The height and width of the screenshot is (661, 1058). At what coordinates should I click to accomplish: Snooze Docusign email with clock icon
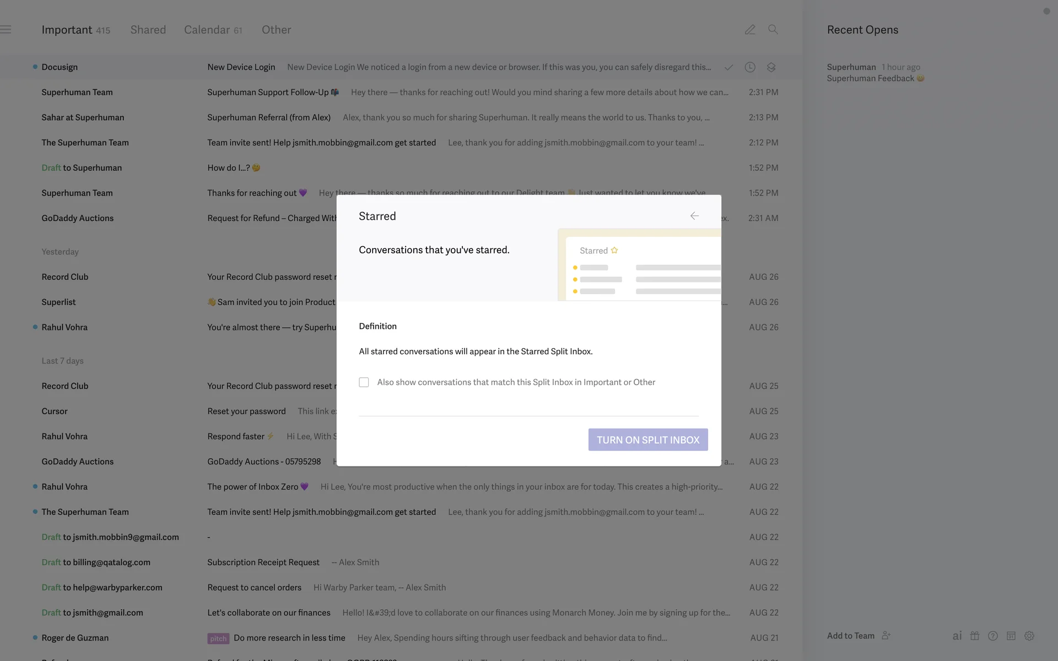750,67
